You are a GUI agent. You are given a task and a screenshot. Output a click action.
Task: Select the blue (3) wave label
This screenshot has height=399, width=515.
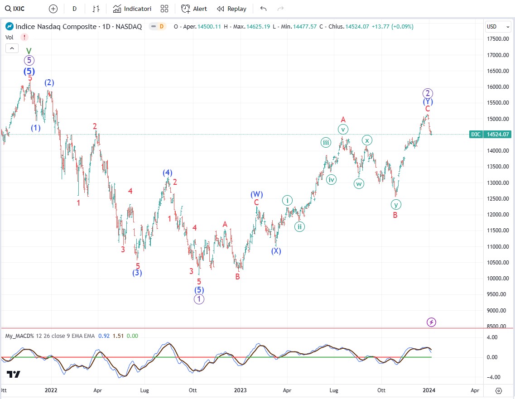(x=137, y=273)
